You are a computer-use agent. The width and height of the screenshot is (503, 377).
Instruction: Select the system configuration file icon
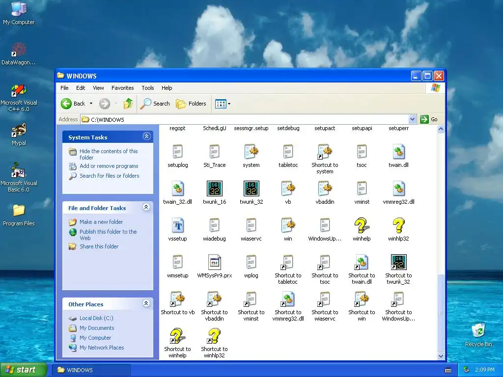point(251,152)
